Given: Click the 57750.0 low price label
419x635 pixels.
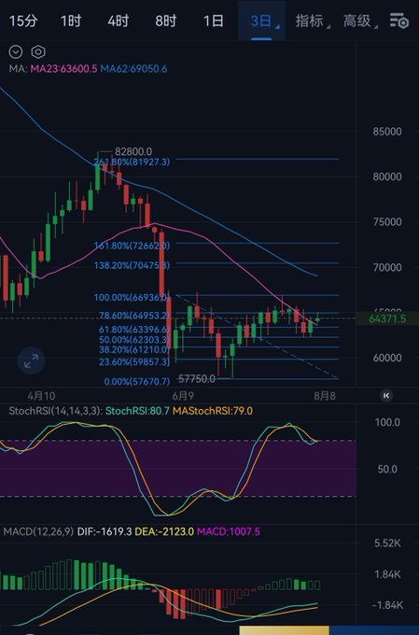Looking at the screenshot, I should pos(197,379).
